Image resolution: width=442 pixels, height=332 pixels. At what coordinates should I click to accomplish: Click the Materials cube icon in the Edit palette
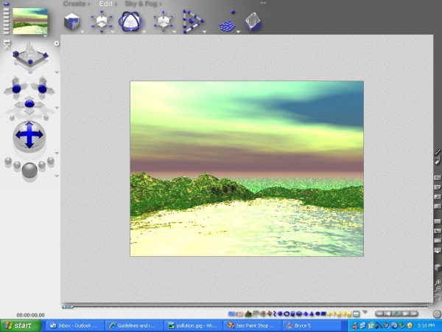(72, 21)
